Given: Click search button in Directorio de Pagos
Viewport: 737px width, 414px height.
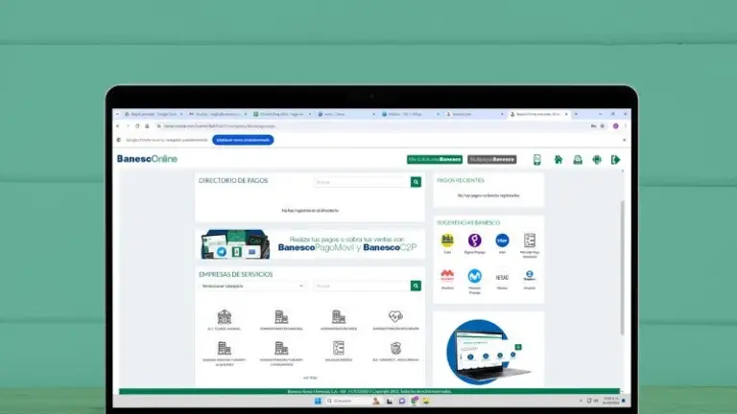Looking at the screenshot, I should [x=416, y=181].
